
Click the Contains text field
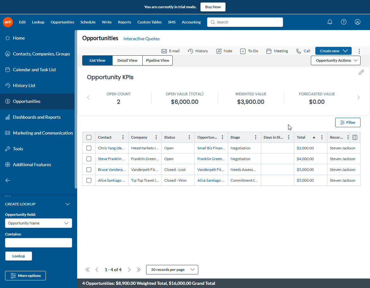[39, 243]
